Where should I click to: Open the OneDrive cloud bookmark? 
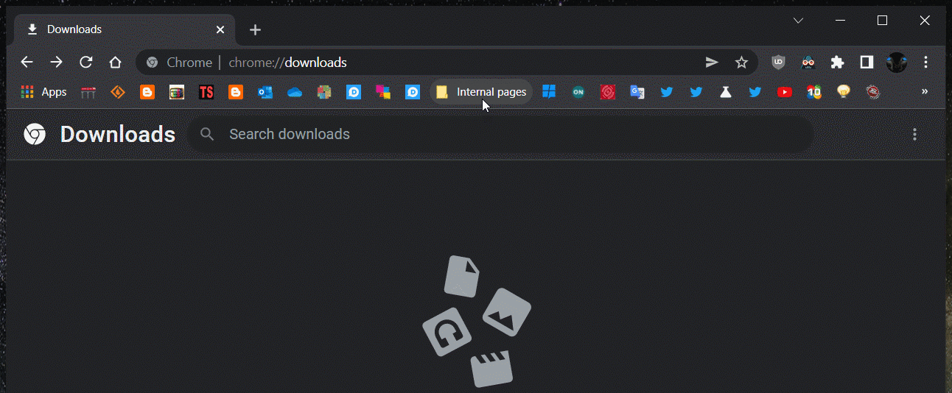click(295, 92)
